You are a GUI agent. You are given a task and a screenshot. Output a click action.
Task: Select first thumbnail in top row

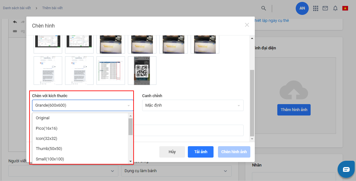point(48,44)
